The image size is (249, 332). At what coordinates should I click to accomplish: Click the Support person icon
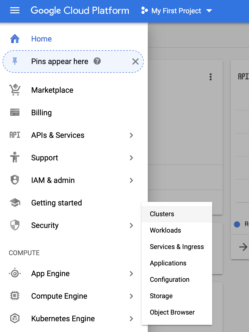[15, 157]
